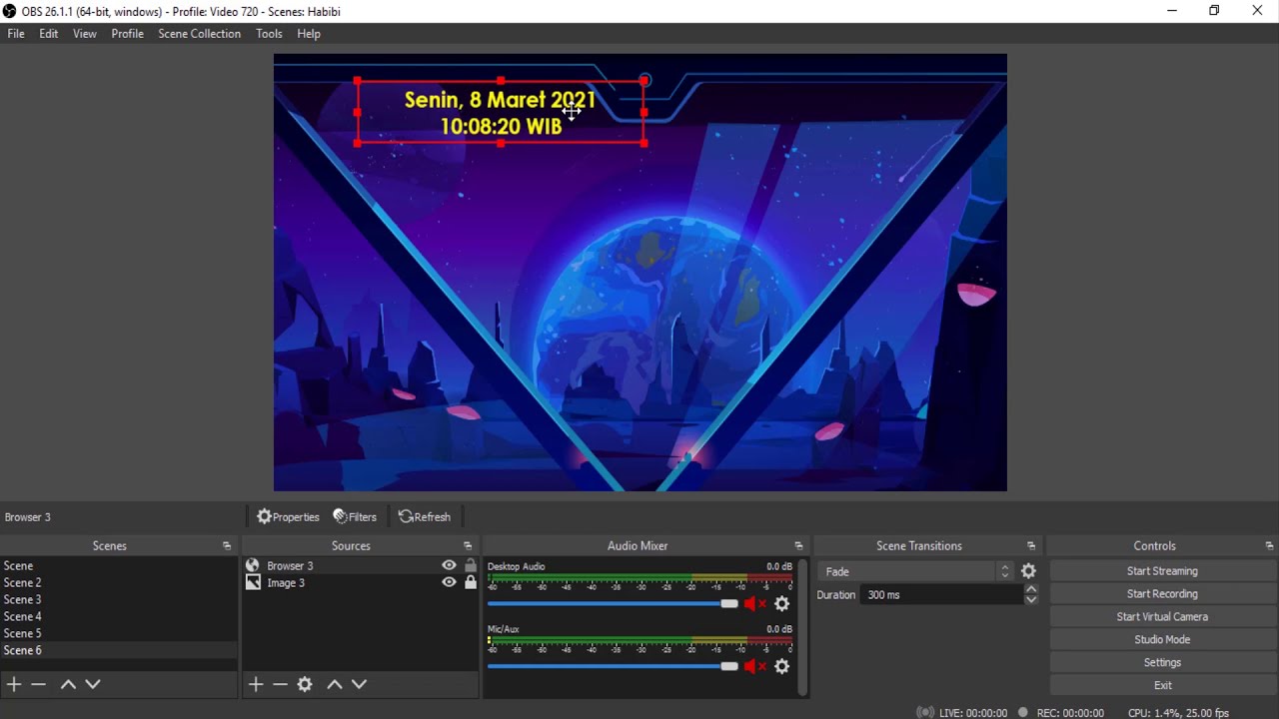The width and height of the screenshot is (1279, 719).
Task: Increase transition duration with up arrow
Action: click(1031, 589)
